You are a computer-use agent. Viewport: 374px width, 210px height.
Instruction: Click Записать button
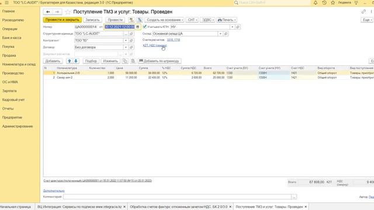click(92, 20)
